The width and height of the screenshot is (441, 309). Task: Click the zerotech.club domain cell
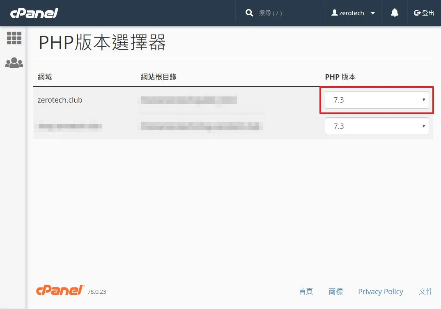coord(60,100)
